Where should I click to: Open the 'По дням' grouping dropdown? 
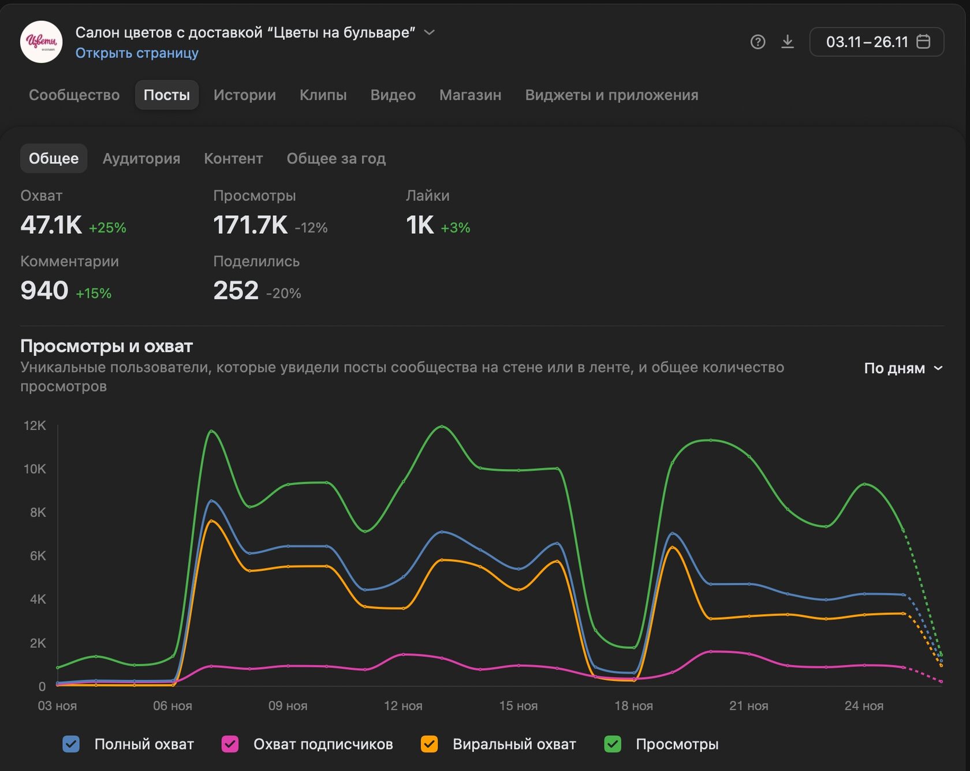903,368
